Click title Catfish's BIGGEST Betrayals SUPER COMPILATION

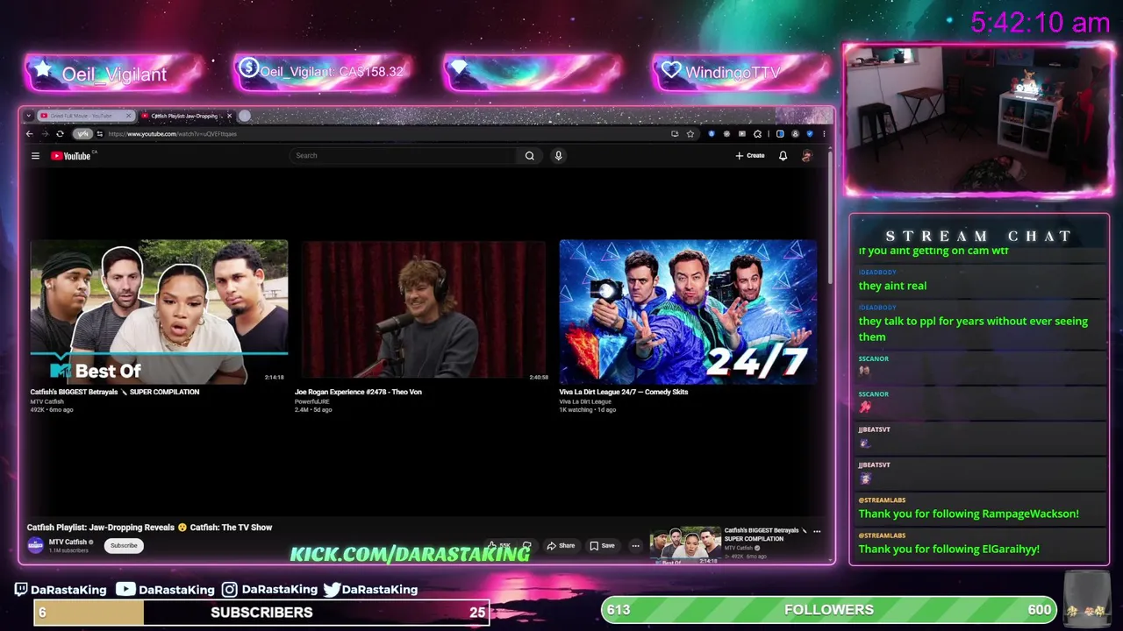114,392
